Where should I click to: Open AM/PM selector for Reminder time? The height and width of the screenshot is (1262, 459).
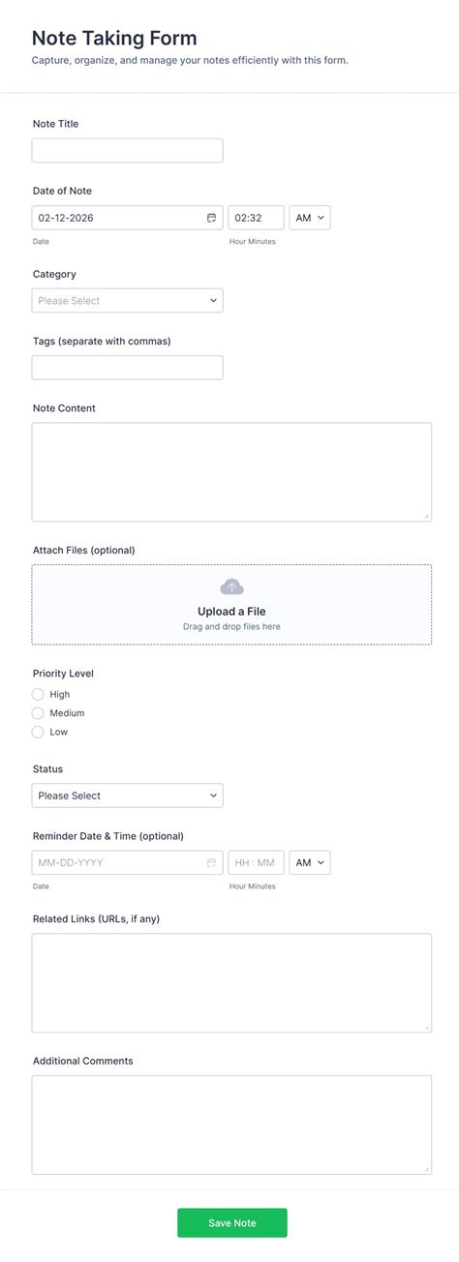pos(310,862)
